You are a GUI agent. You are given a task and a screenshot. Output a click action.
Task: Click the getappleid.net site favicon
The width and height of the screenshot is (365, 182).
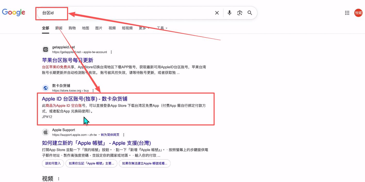[x=45, y=49]
